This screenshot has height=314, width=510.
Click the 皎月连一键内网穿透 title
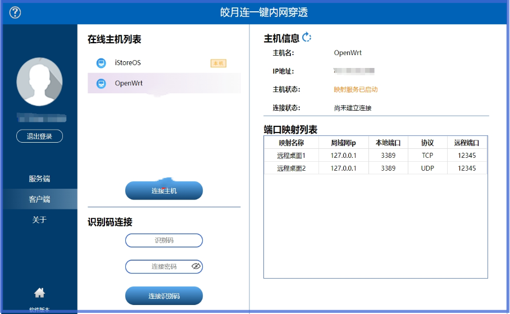coord(264,12)
